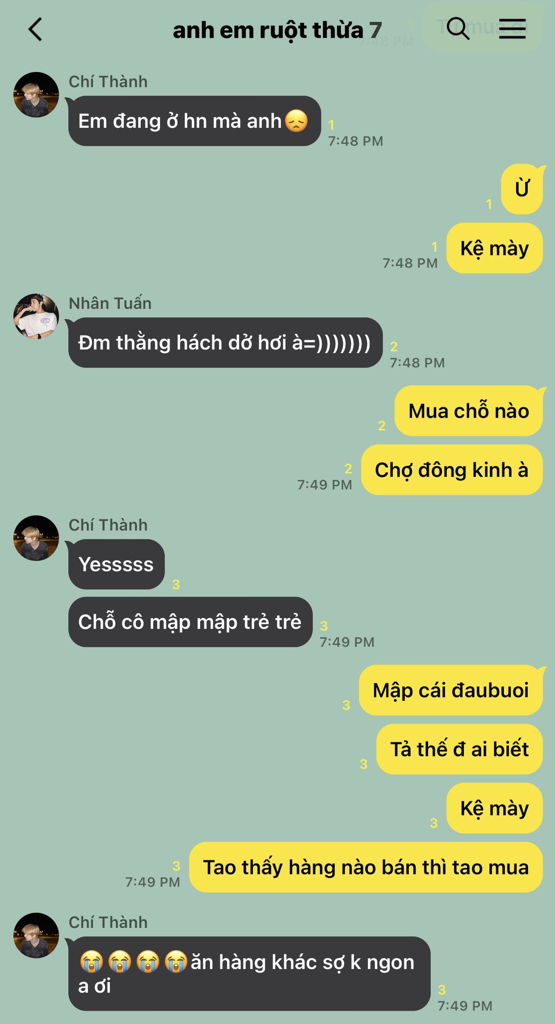The height and width of the screenshot is (1024, 555).
Task: Tap the 'Chợ đông kinh à' bubble
Action: coord(452,470)
